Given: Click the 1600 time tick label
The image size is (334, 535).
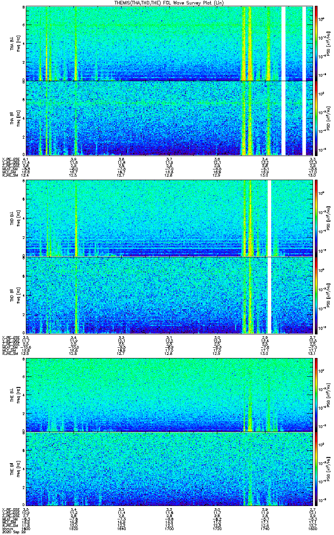Looking at the screenshot, I should 26,528.
